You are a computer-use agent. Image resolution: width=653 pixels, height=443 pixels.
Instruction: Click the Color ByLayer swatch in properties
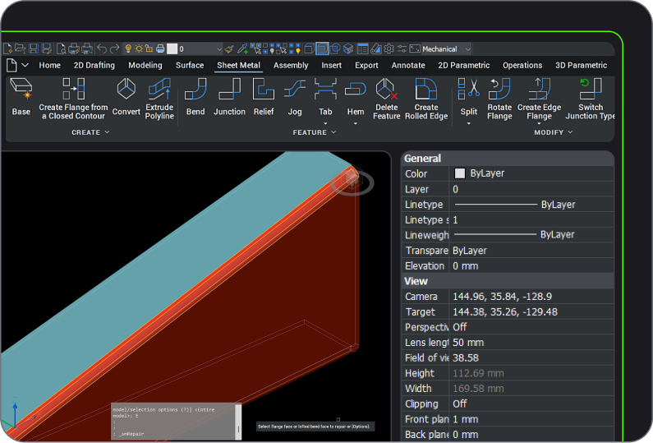point(459,173)
